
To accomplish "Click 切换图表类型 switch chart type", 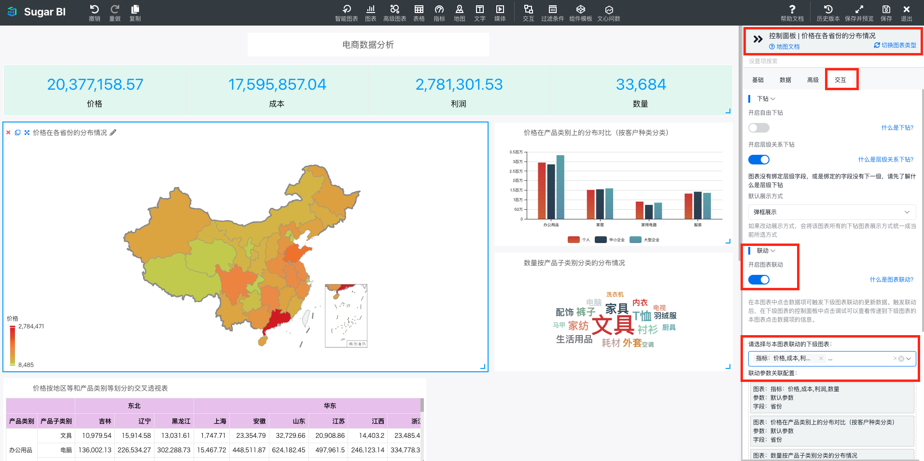I will [895, 45].
